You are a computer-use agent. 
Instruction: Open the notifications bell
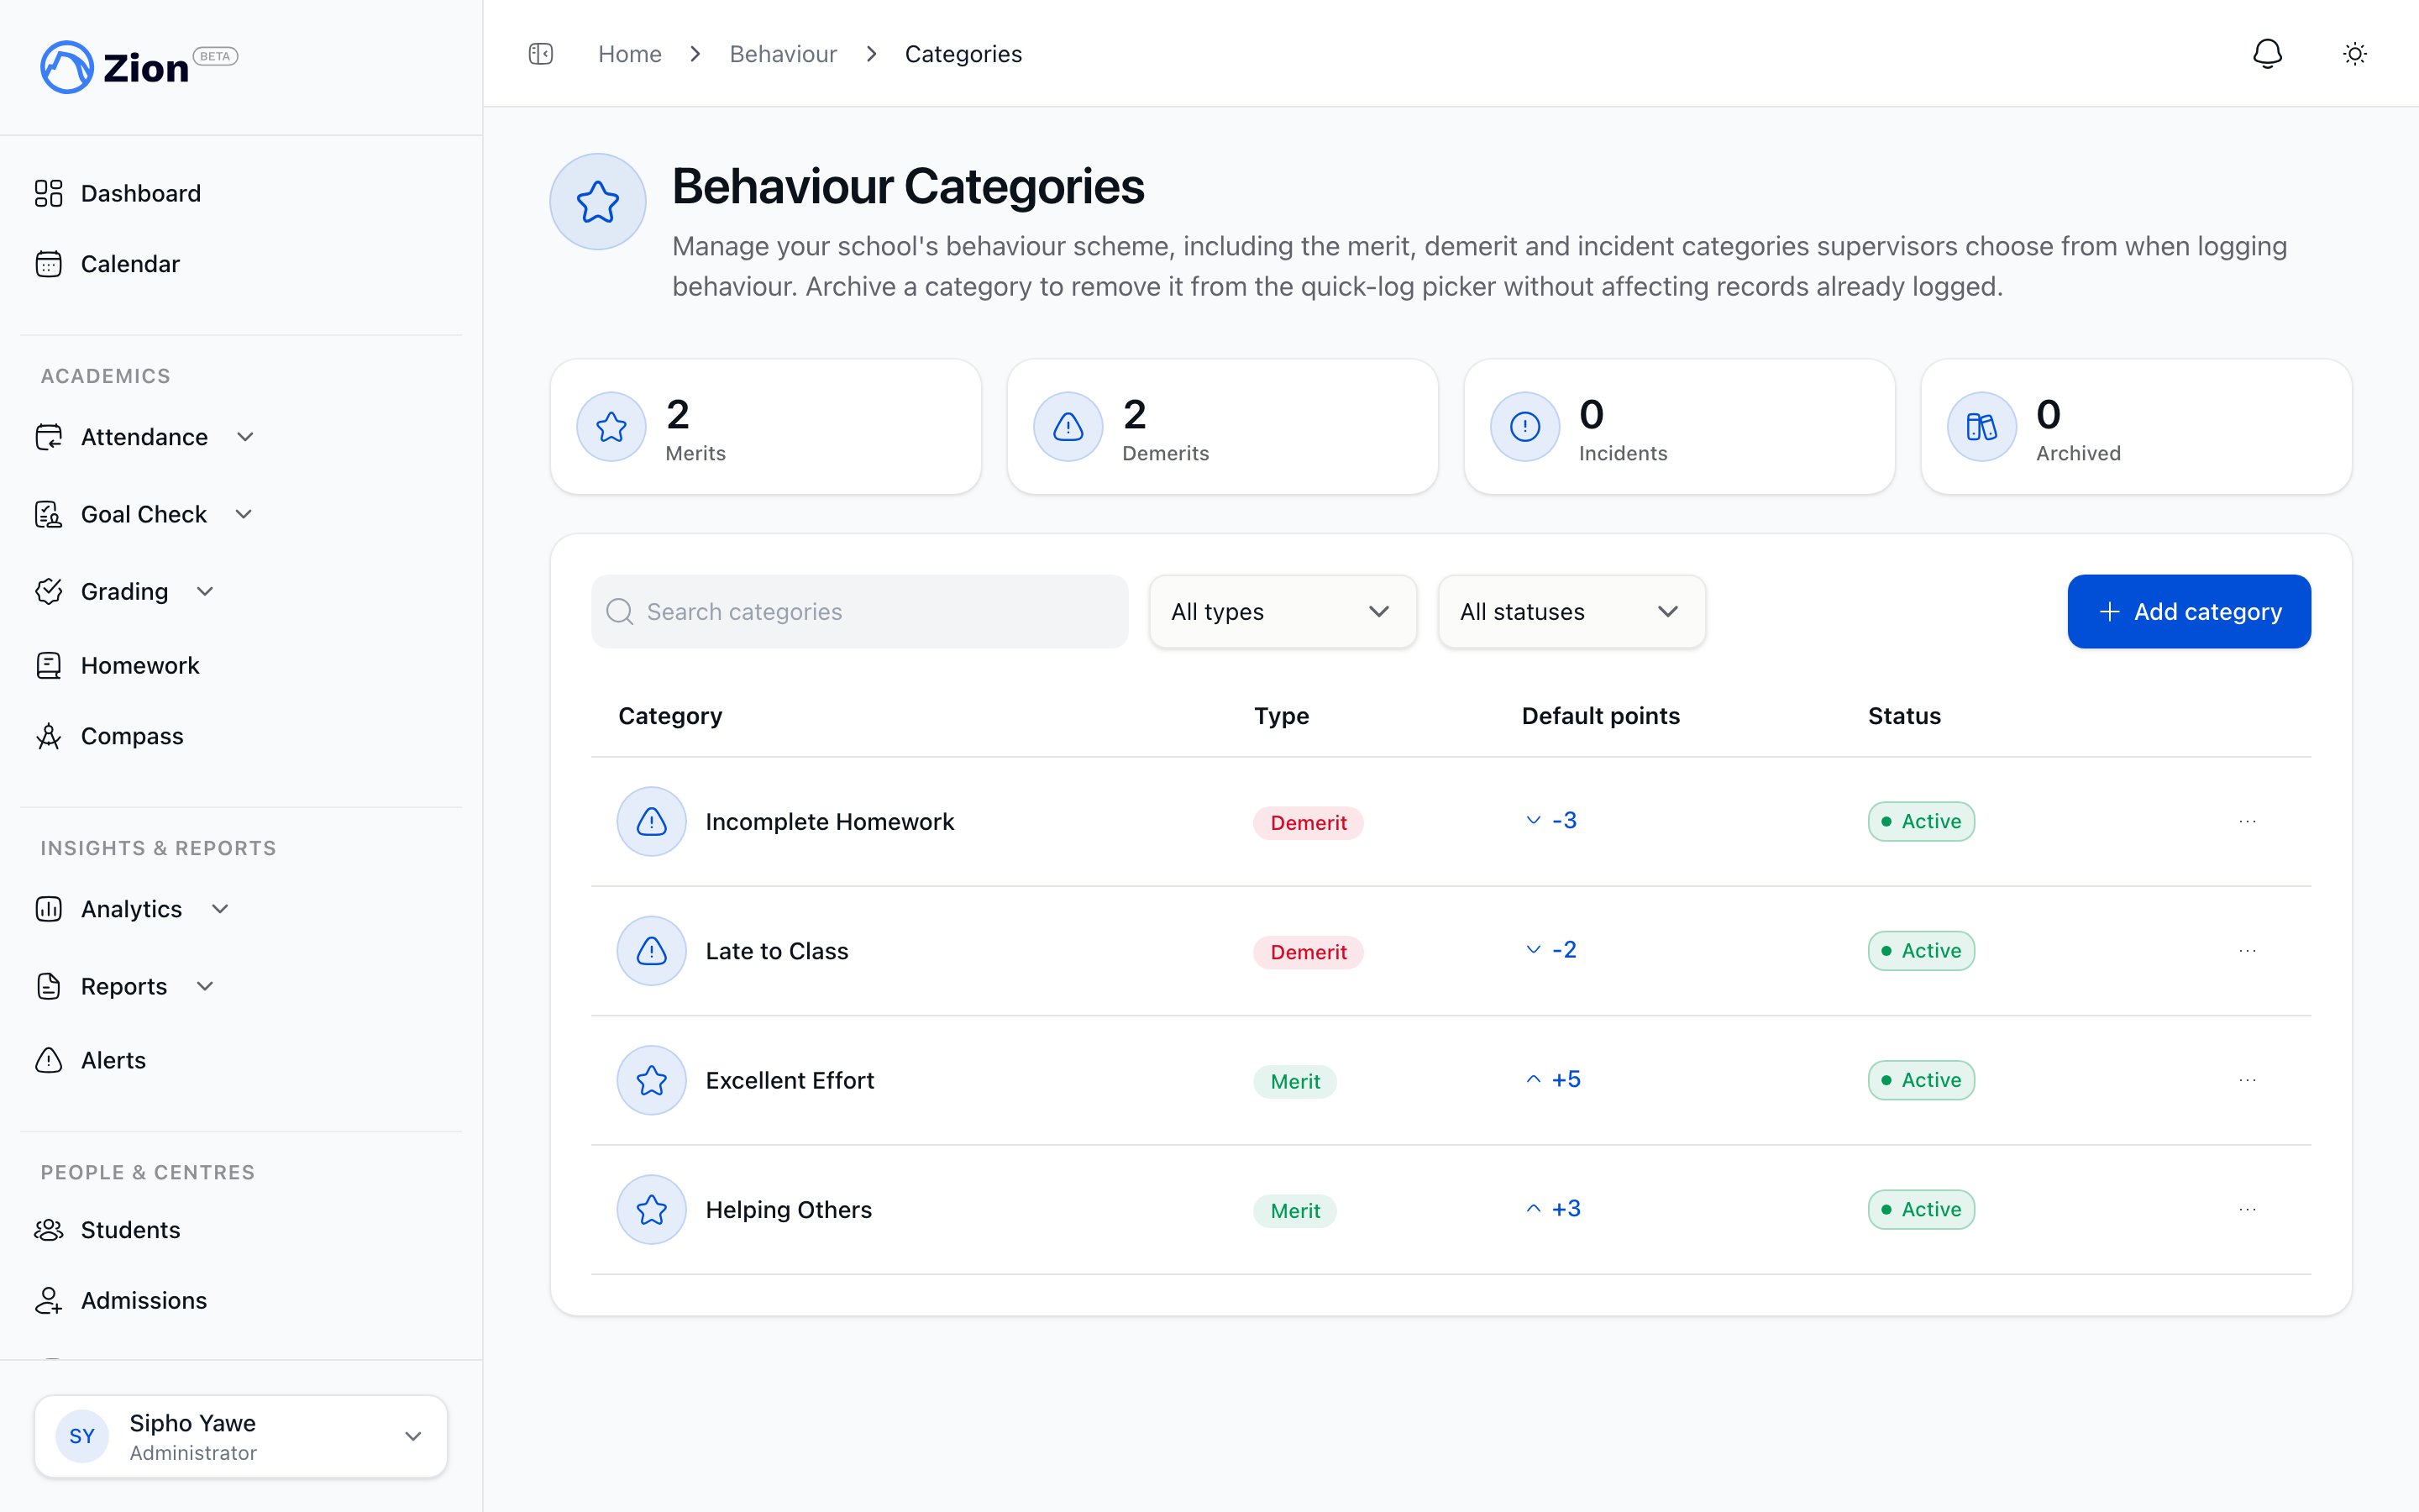coord(2267,54)
